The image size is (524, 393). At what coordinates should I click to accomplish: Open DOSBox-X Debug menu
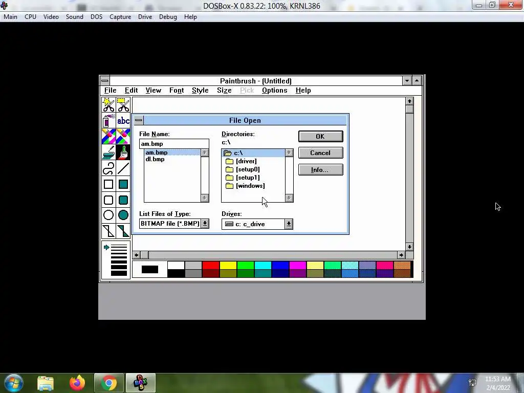[168, 17]
